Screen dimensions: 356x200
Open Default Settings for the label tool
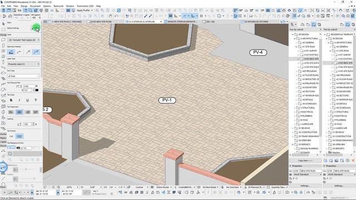pos(36,28)
